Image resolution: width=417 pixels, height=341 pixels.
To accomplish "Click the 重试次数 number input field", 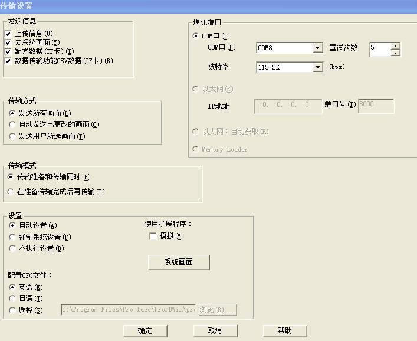I will point(380,48).
